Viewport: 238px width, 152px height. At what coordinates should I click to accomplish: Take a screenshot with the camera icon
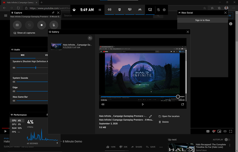point(17,25)
